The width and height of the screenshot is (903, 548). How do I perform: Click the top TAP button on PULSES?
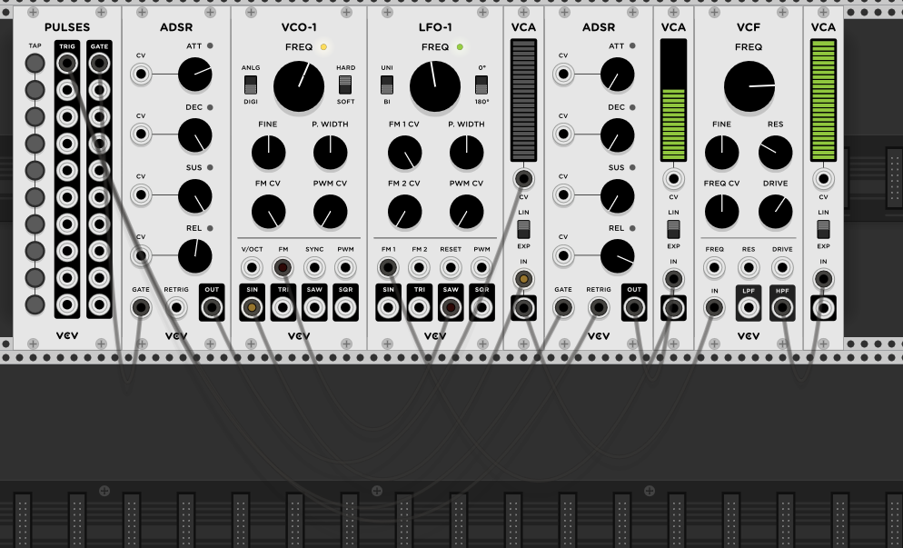tap(35, 63)
